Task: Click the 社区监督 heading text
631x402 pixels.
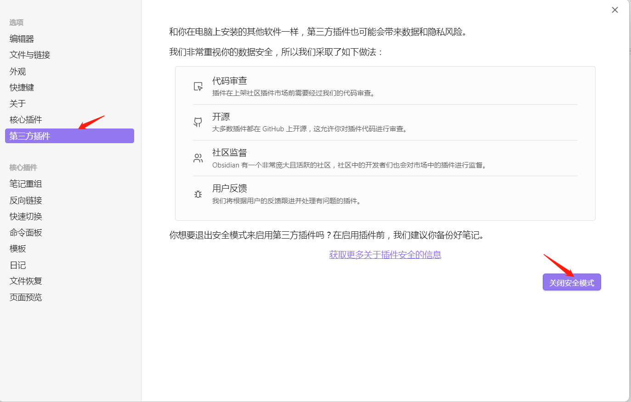Action: coord(230,152)
